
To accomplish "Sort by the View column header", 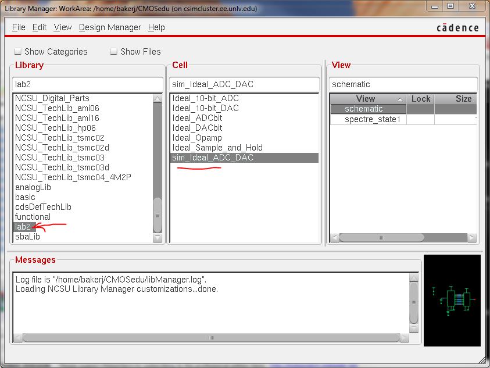I will 366,99.
